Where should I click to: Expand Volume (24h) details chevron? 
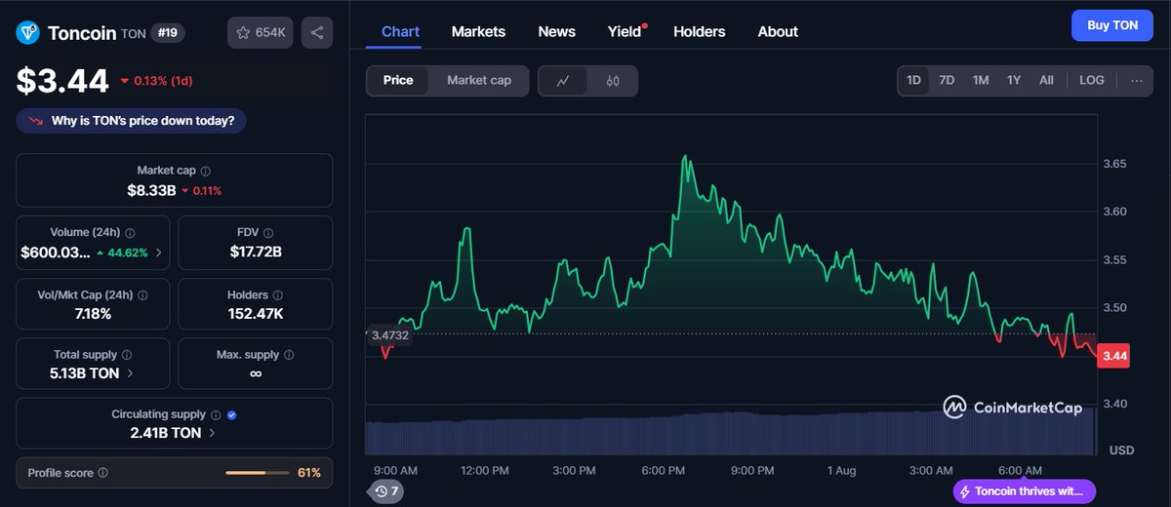159,253
